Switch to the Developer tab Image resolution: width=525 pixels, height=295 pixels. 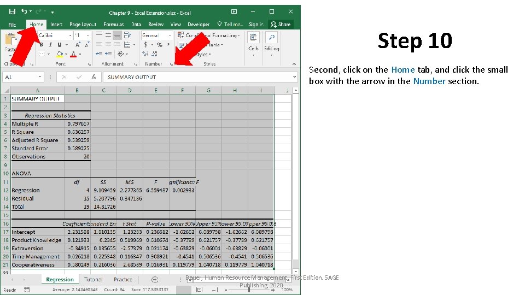click(199, 25)
